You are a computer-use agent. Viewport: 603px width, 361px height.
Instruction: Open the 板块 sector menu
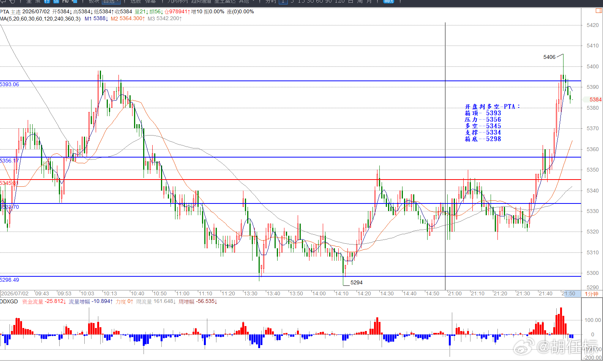94,2
